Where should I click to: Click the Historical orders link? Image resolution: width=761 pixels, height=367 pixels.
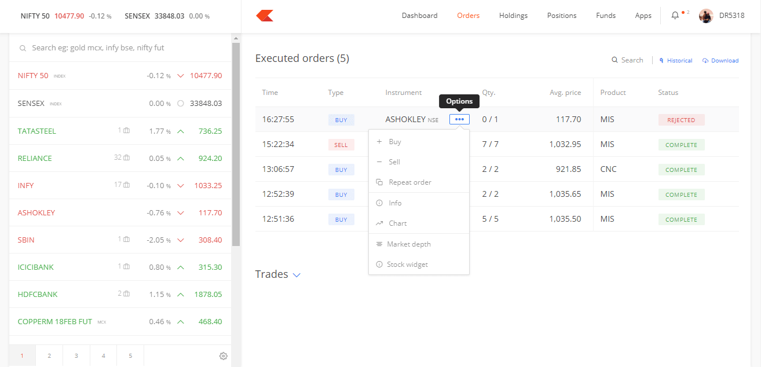[676, 60]
